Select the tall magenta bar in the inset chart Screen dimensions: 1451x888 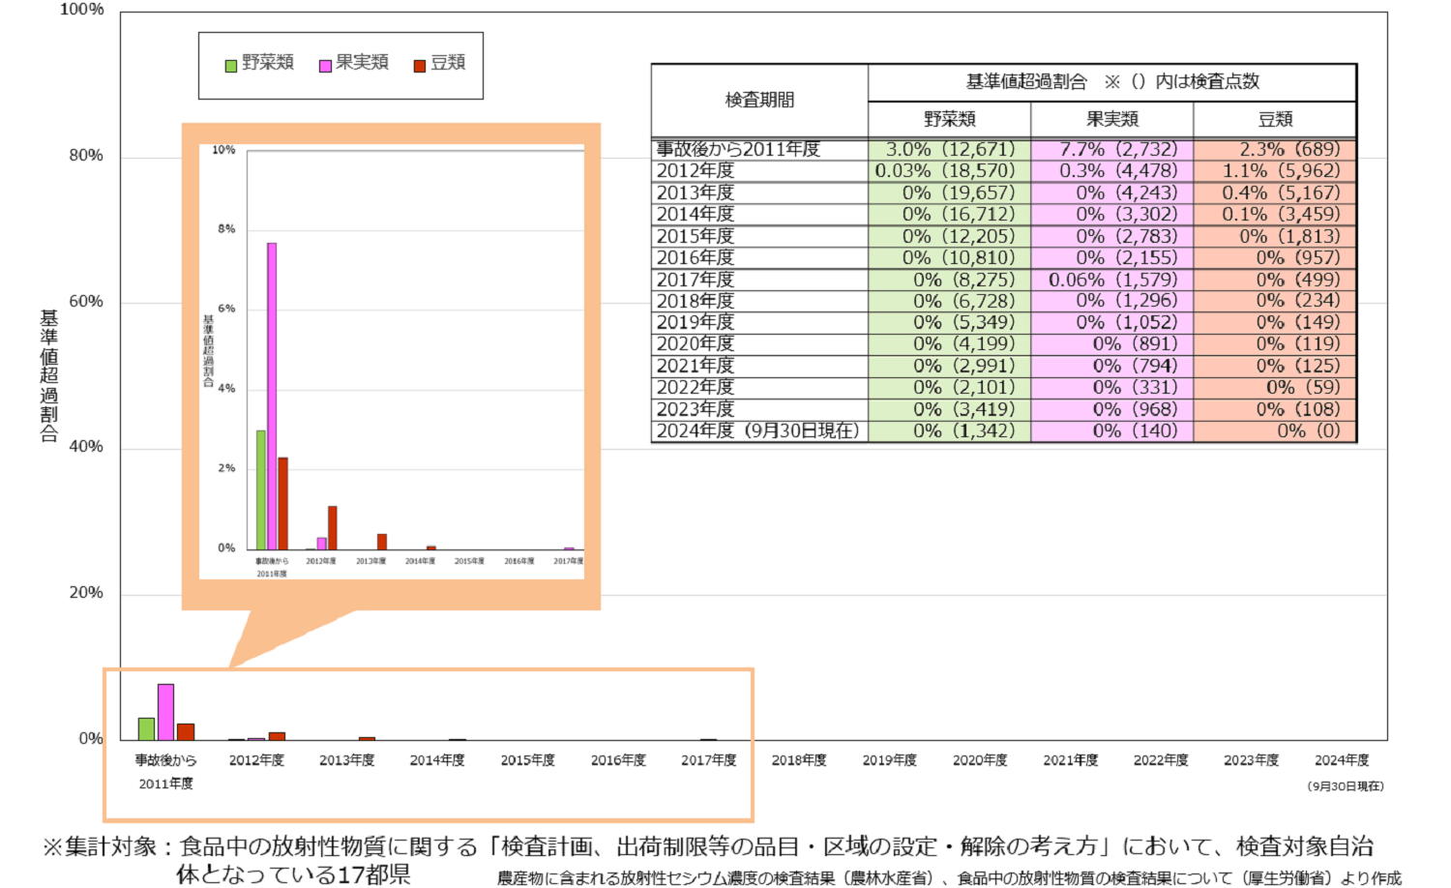(x=272, y=397)
